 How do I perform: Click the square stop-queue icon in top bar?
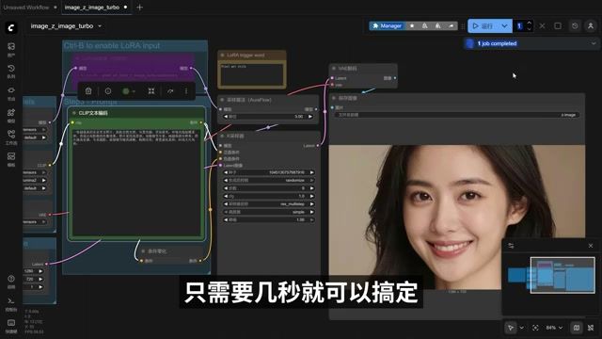[558, 25]
